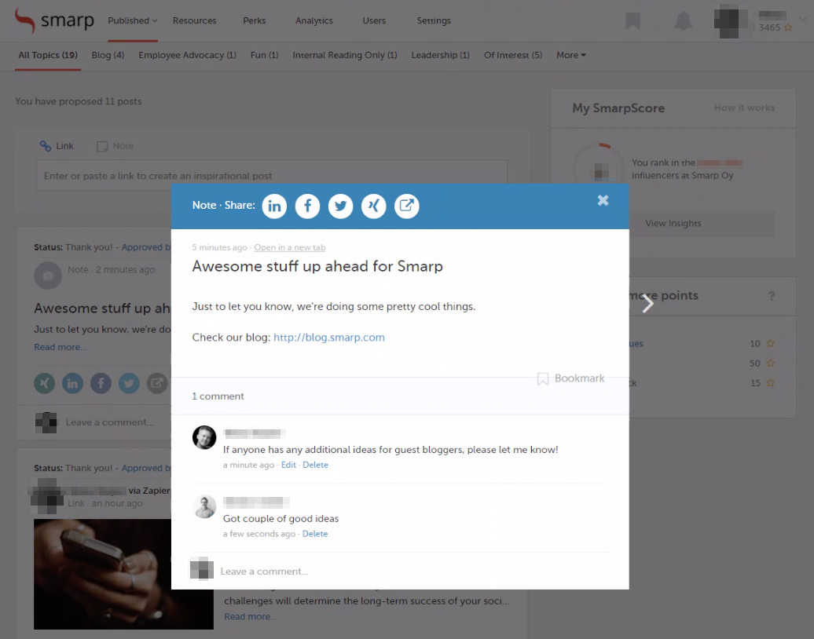814x639 pixels.
Task: Open bookmarks icon in top bar
Action: 632,21
